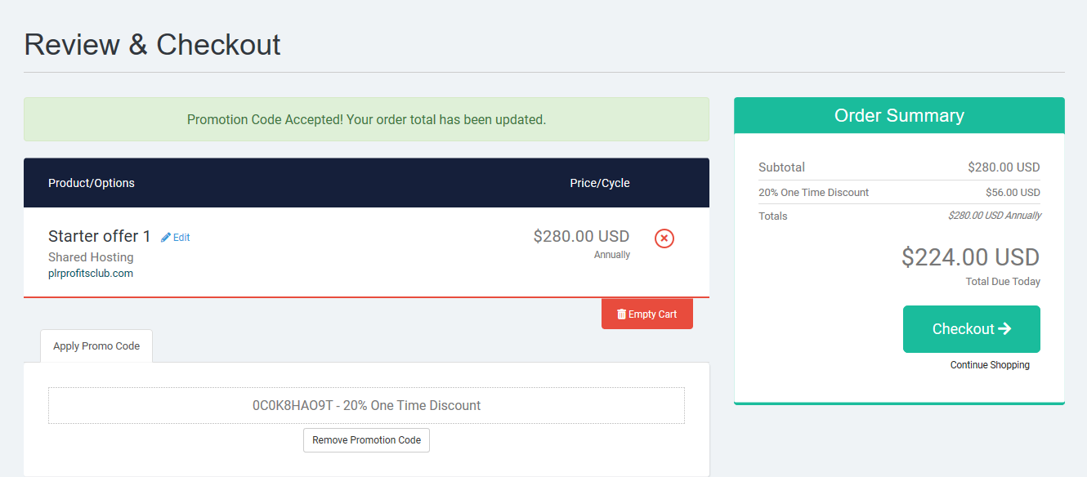Click the arrow icon on the Checkout button

pyautogui.click(x=1004, y=328)
